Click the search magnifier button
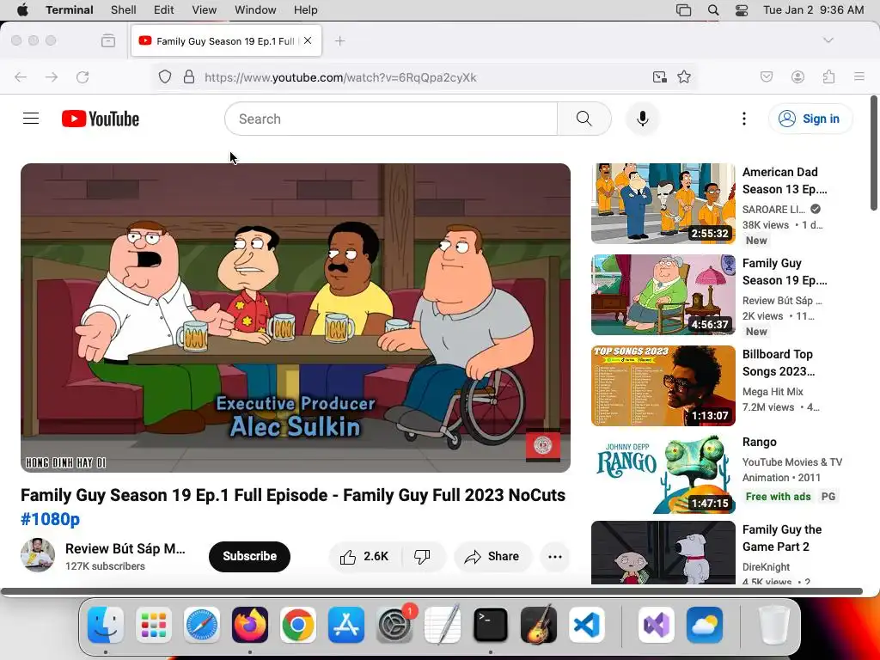Image resolution: width=880 pixels, height=660 pixels. point(584,119)
